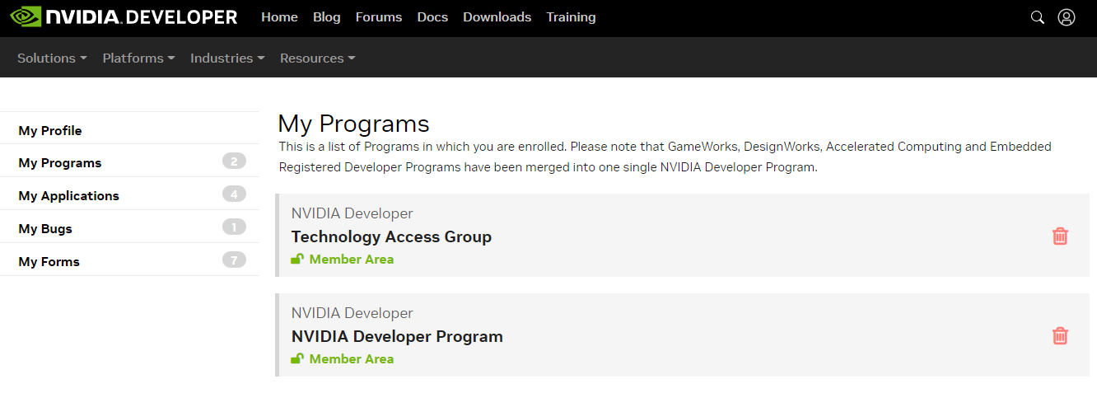The height and width of the screenshot is (393, 1097).
Task: Open the Blog page
Action: (x=327, y=16)
